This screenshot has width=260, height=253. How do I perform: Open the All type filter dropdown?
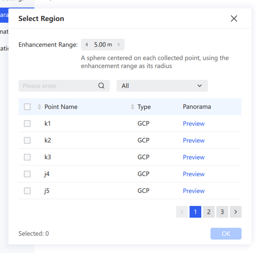pos(162,86)
